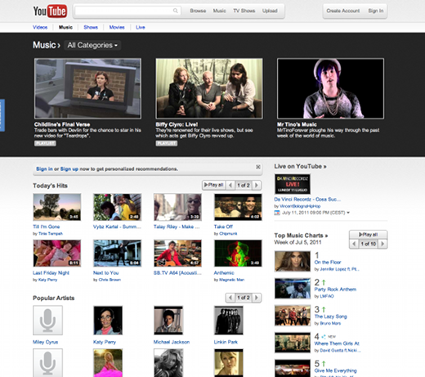Open the All Categories dropdown

[92, 45]
